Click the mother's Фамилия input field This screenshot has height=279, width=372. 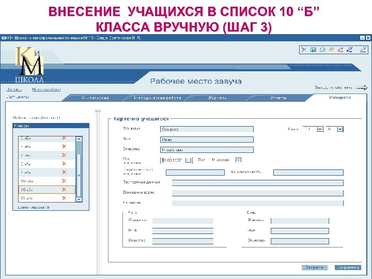point(183,221)
